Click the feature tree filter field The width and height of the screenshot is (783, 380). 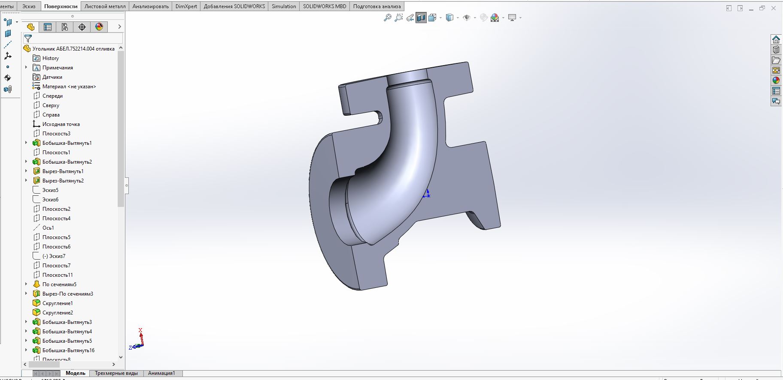73,39
